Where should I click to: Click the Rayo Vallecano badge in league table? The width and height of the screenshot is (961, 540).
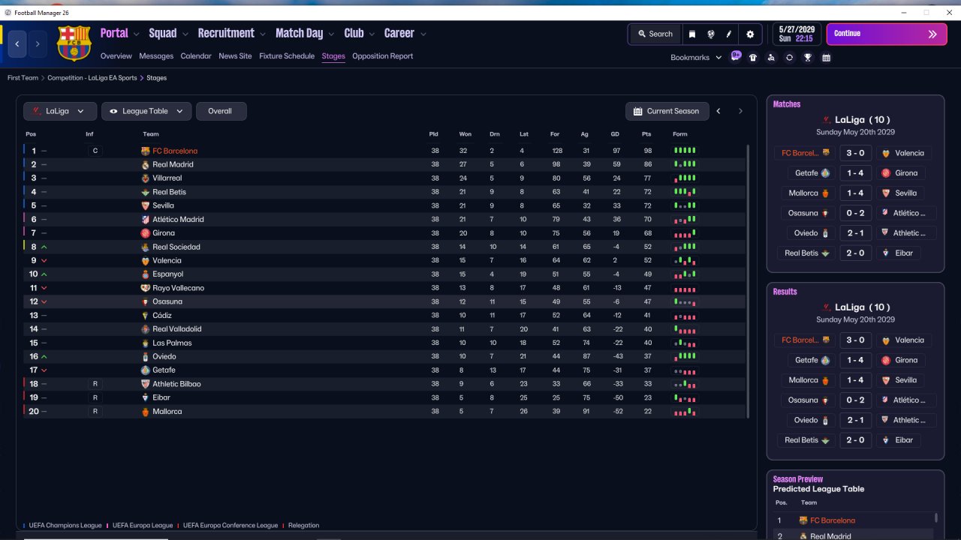(146, 288)
